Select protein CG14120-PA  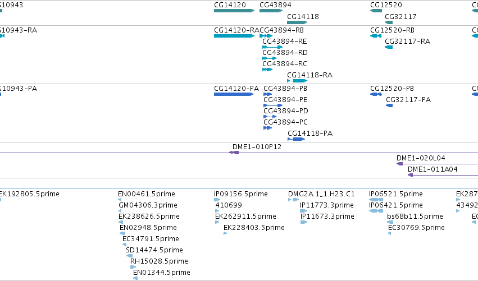[x=234, y=94]
